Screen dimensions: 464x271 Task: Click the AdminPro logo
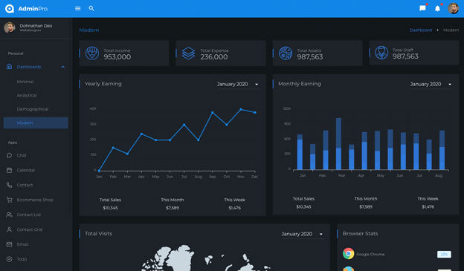pos(26,9)
